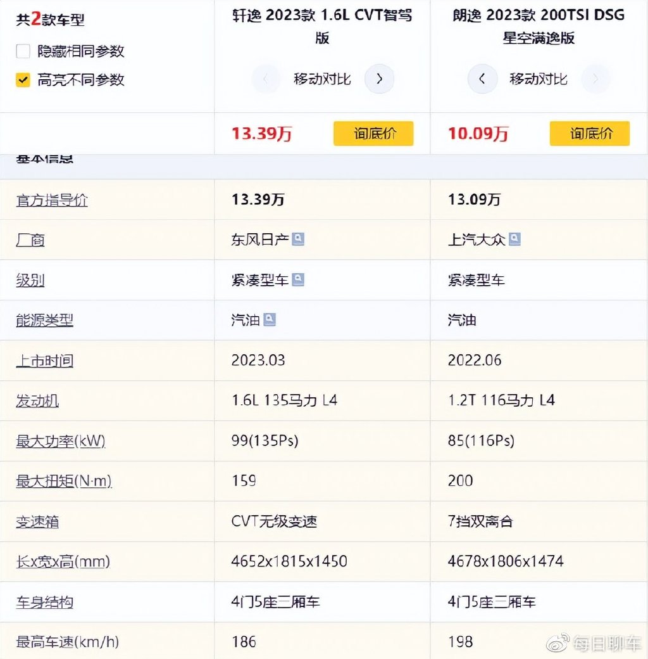Open the 车身结构 parameter link
The width and height of the screenshot is (648, 659).
tap(44, 603)
